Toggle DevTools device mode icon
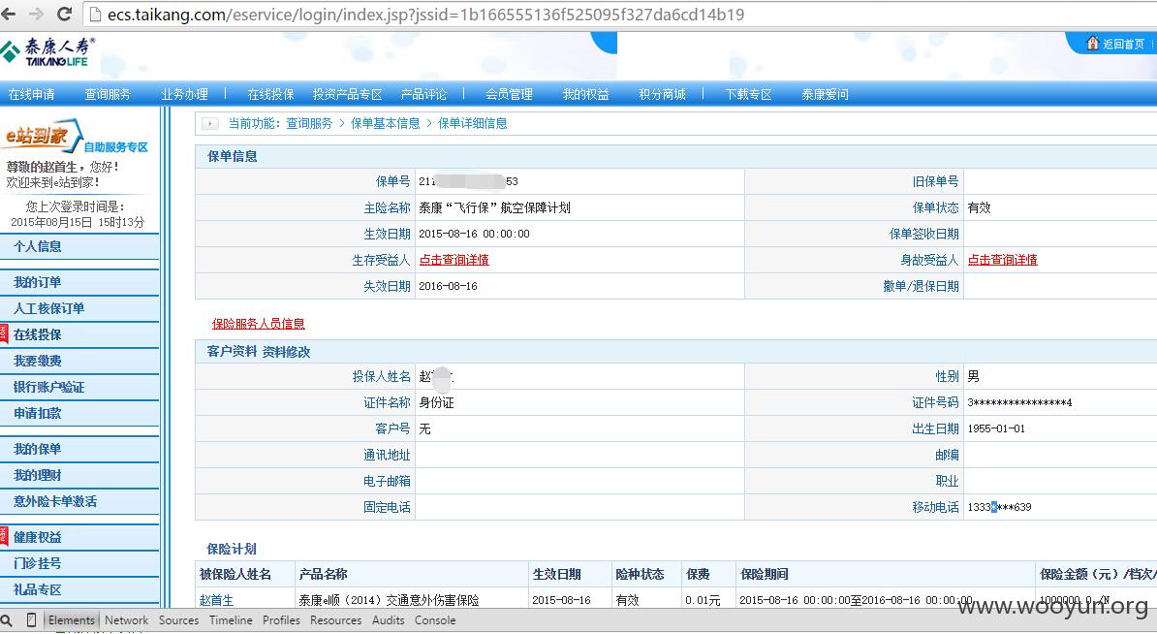The height and width of the screenshot is (634, 1157). [31, 620]
